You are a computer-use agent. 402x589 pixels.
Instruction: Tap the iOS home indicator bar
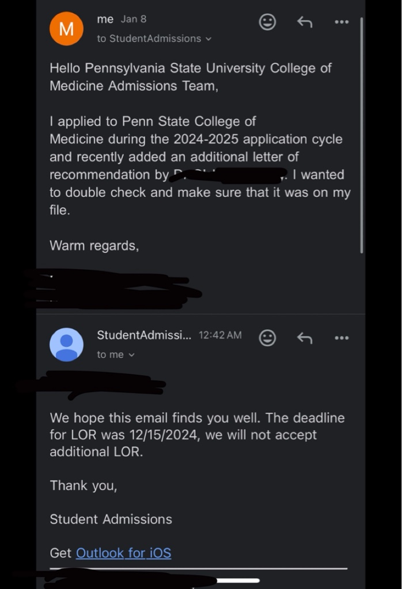(x=238, y=580)
